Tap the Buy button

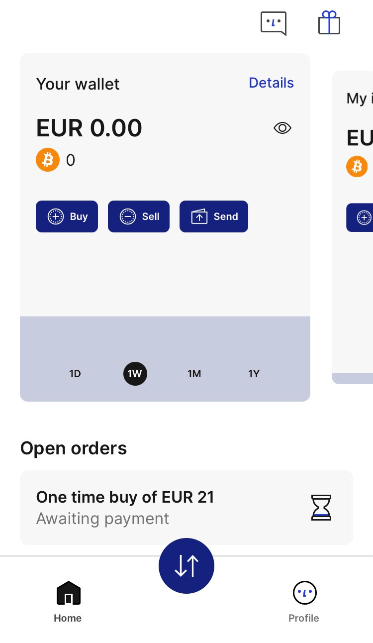click(x=67, y=216)
